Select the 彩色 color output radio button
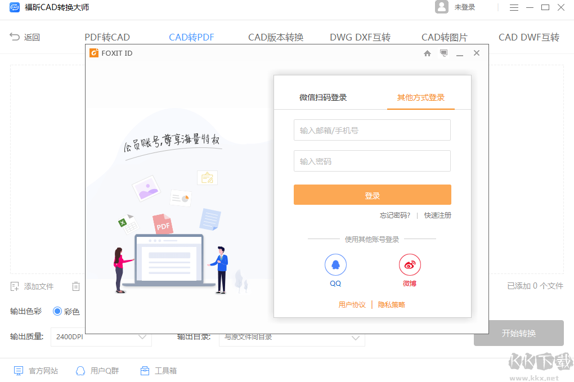This screenshot has height=382, width=574. coord(57,311)
